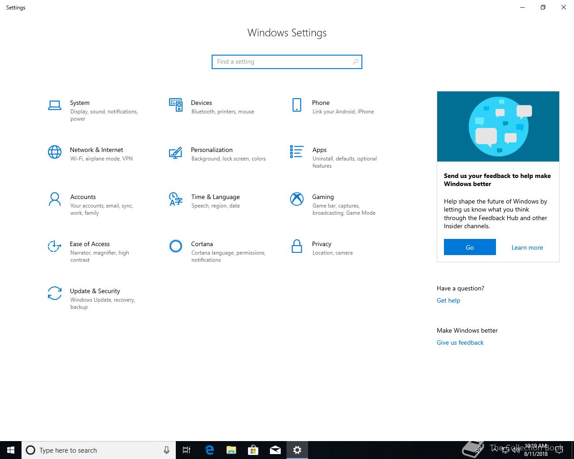Click the System category title
The width and height of the screenshot is (574, 459).
point(80,103)
